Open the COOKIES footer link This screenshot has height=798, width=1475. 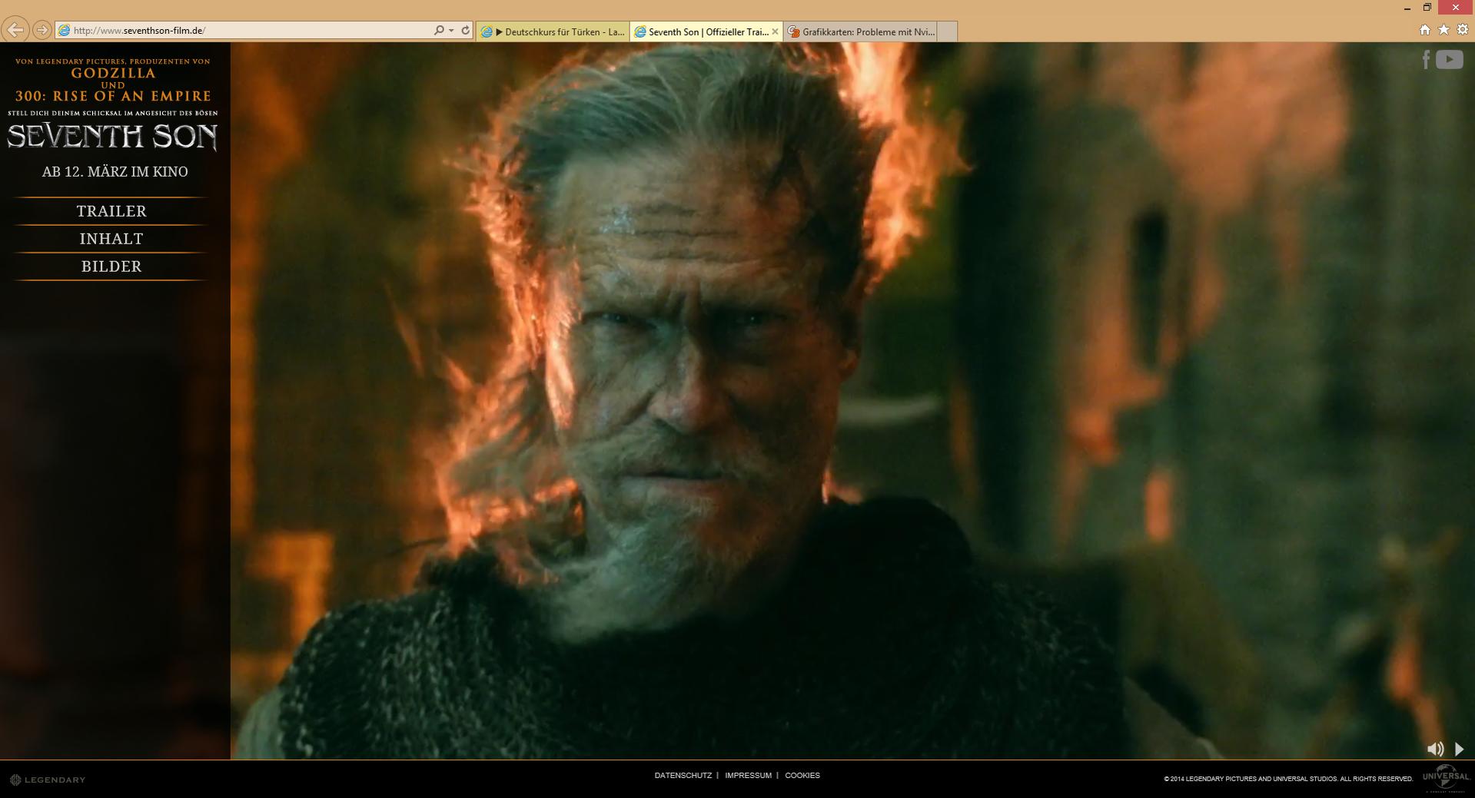click(802, 776)
